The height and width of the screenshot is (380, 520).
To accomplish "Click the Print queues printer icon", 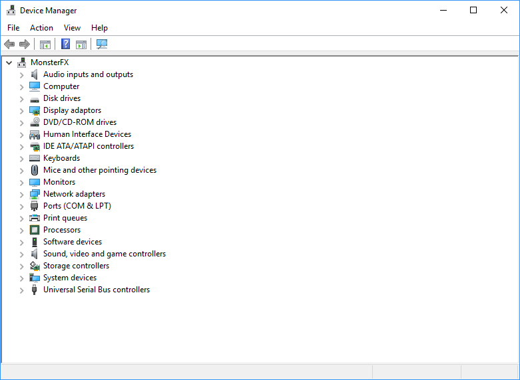I will tap(35, 218).
